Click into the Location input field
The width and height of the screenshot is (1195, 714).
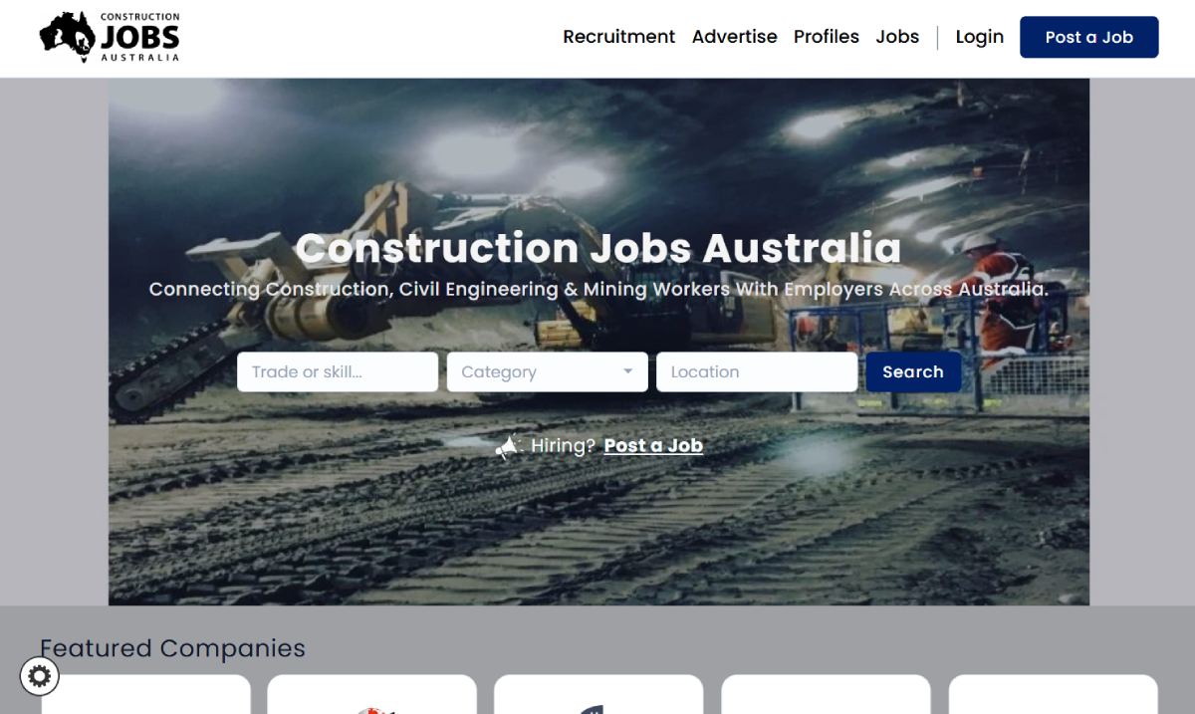pos(757,371)
